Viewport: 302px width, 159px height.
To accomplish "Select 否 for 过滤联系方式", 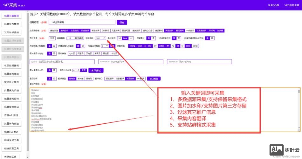I will [179, 38].
